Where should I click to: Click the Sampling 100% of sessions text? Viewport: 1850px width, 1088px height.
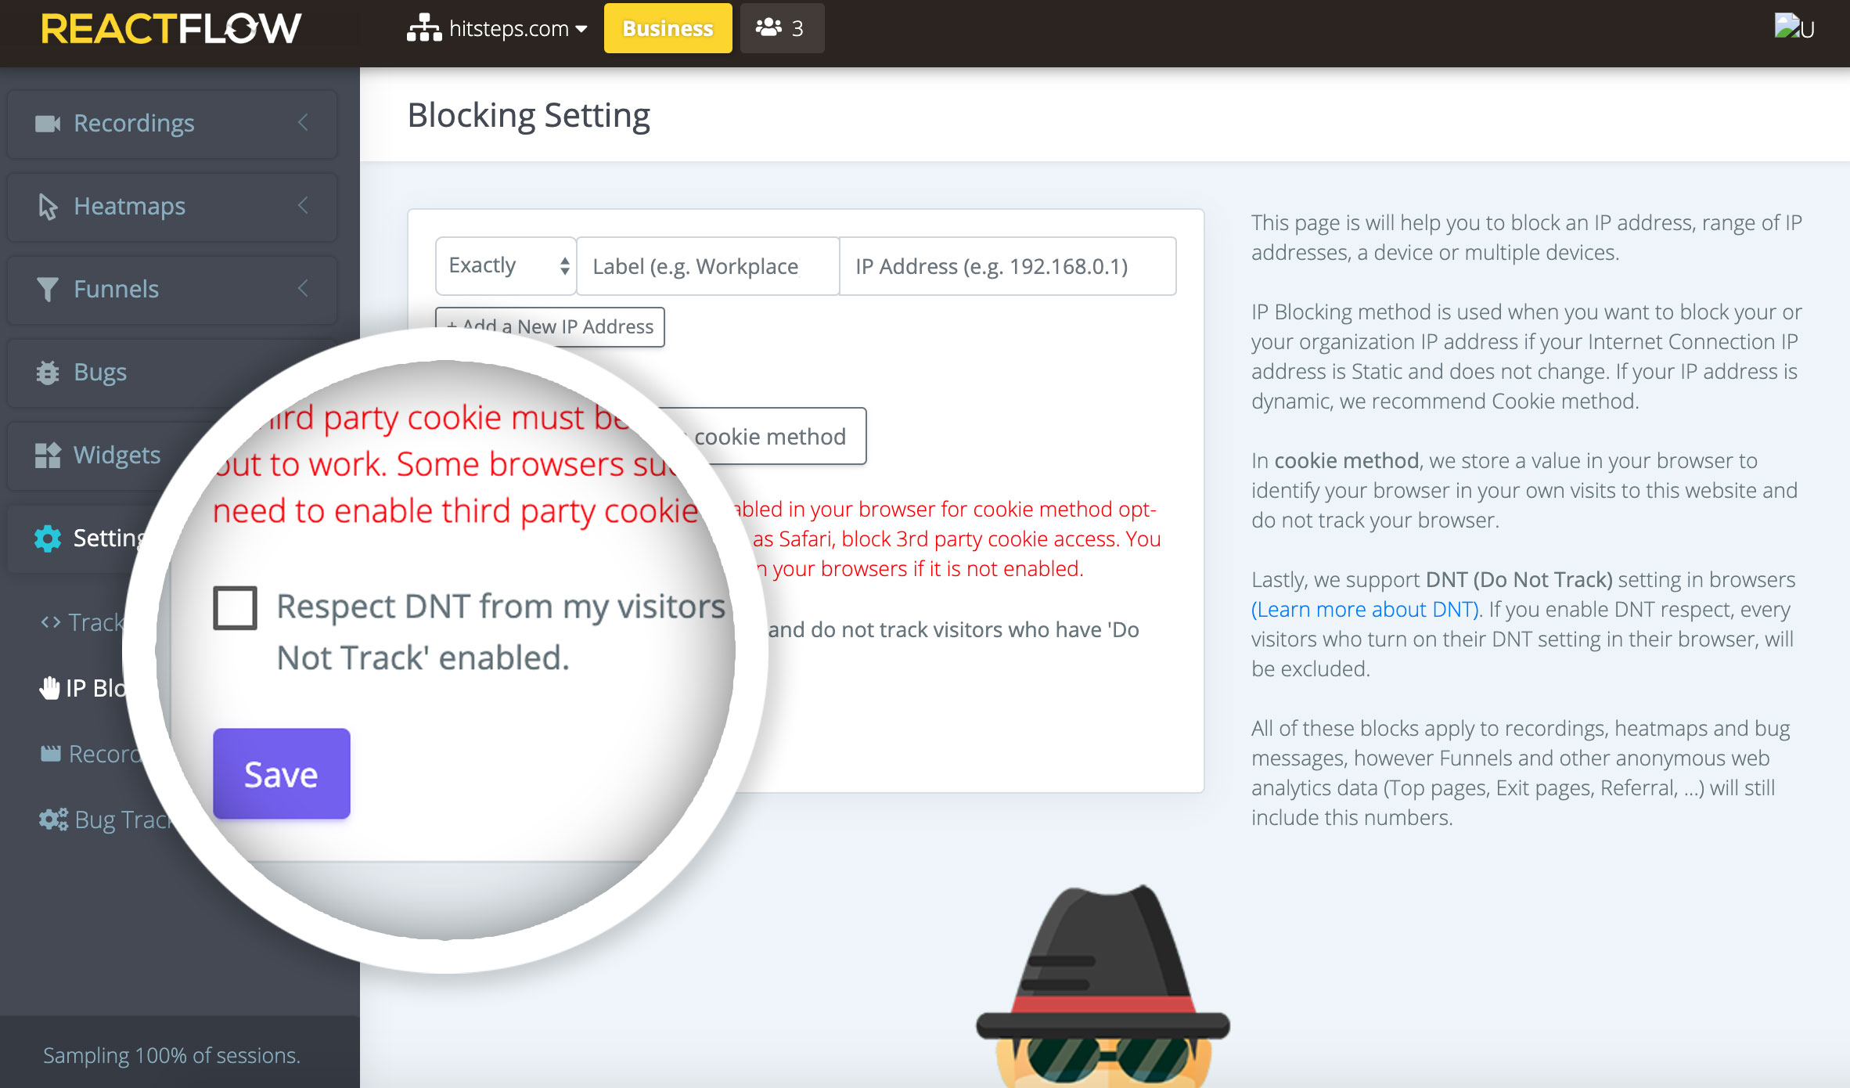(x=171, y=1055)
